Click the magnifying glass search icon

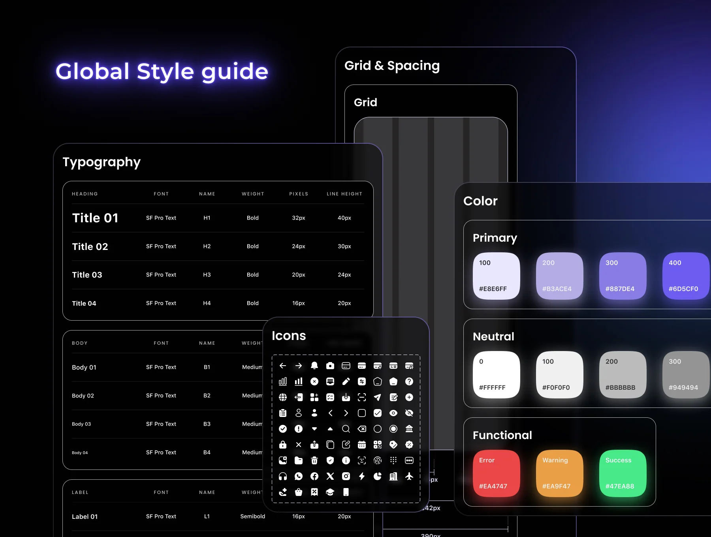[346, 429]
